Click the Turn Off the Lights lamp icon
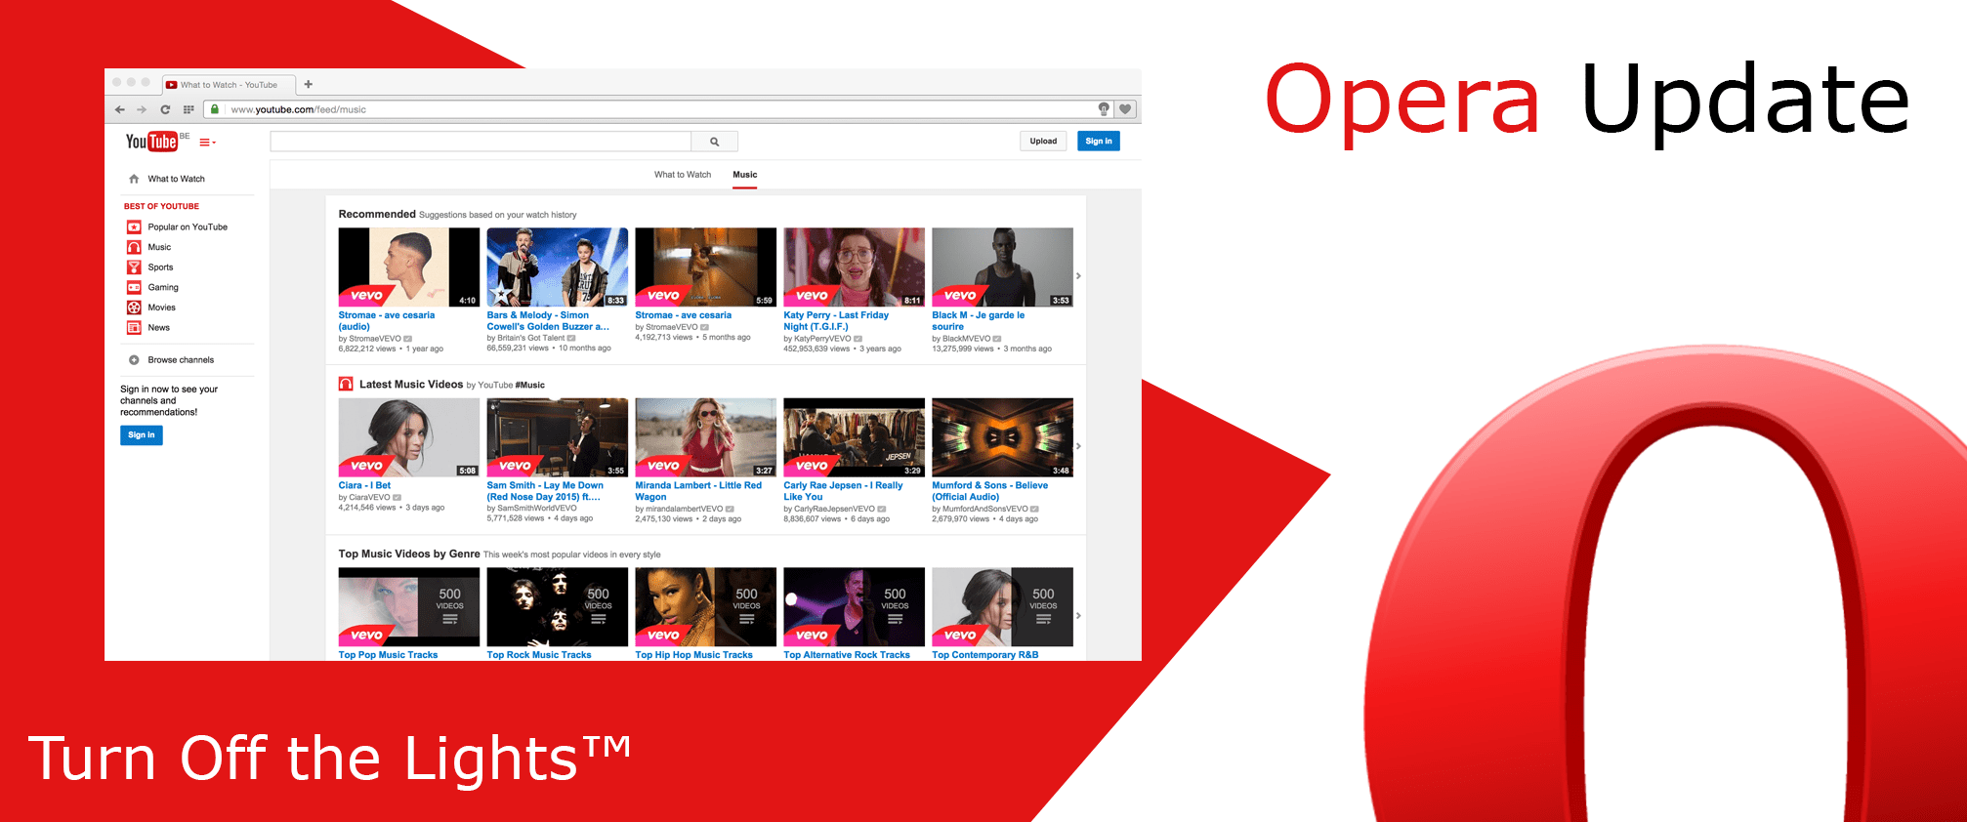The width and height of the screenshot is (1967, 822). [1104, 109]
